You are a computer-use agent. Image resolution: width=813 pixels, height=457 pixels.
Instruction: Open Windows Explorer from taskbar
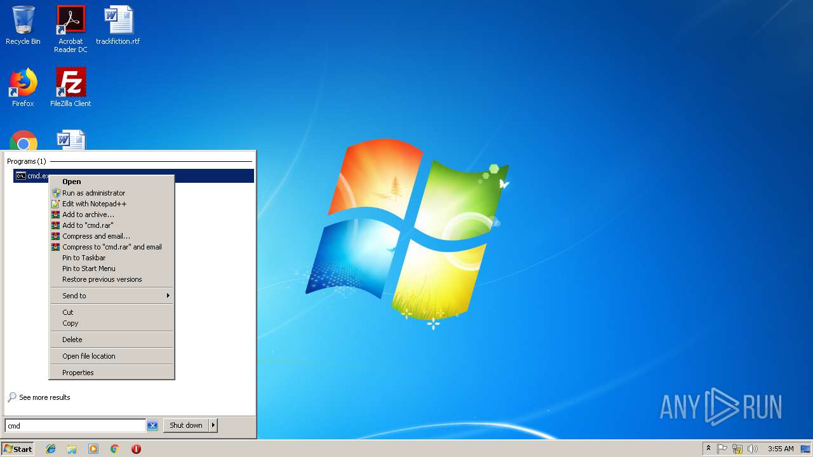(x=72, y=449)
